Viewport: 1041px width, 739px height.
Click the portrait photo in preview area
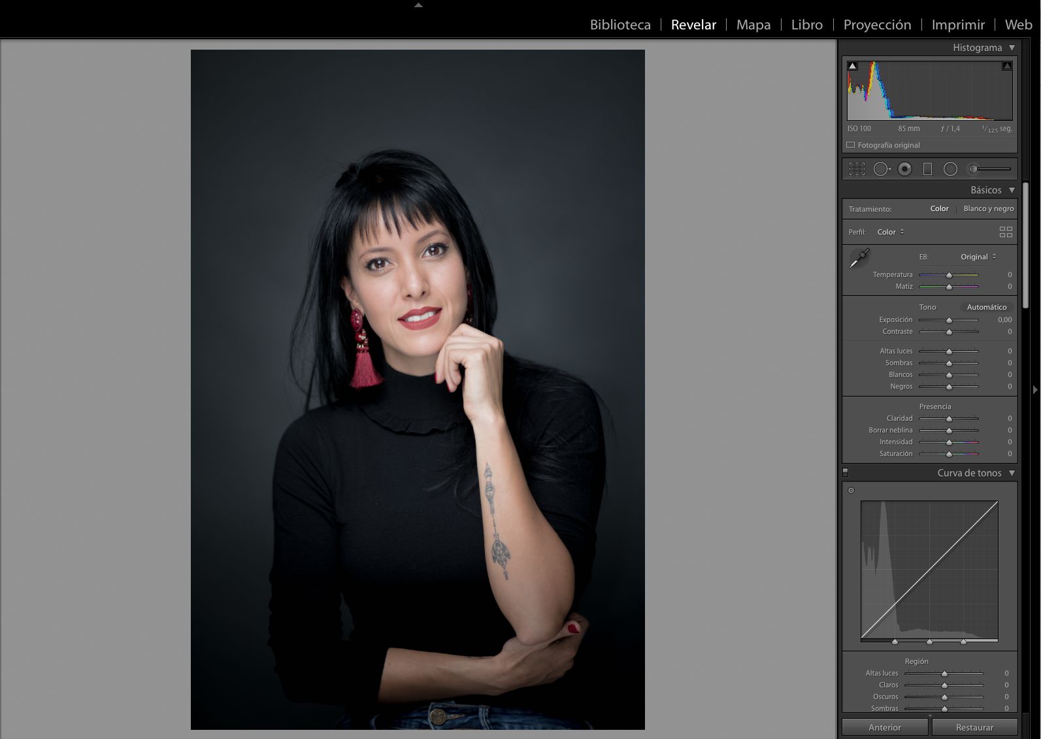pos(418,389)
